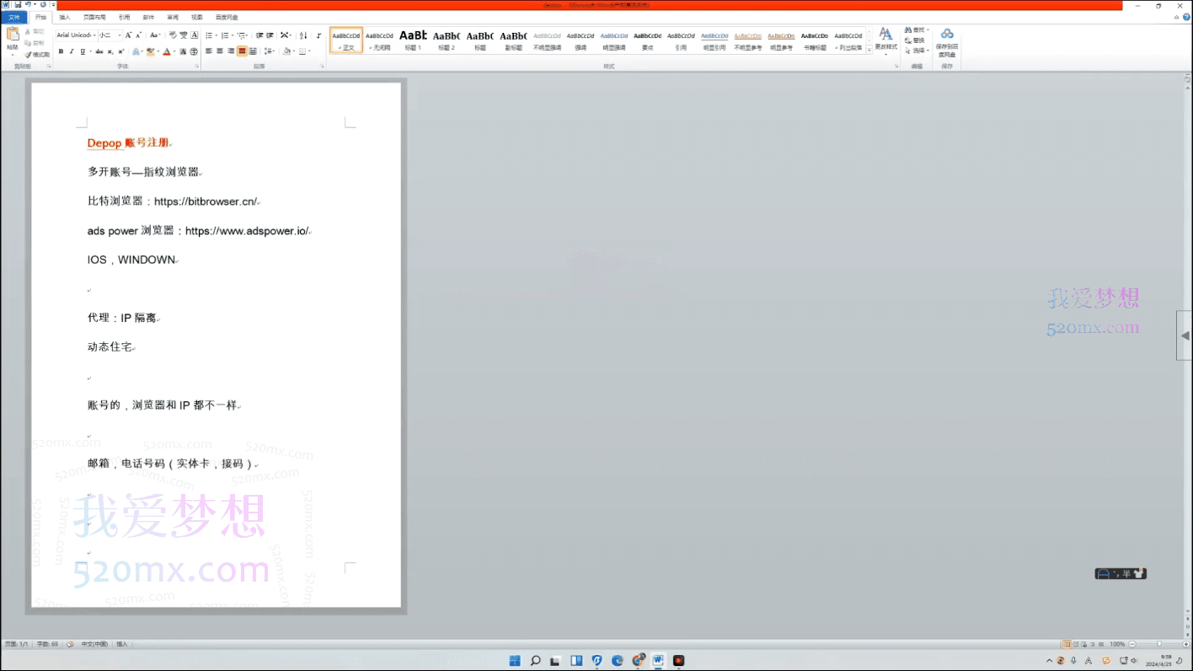The image size is (1193, 671).
Task: Click the zoom slider in the status bar
Action: click(1159, 644)
